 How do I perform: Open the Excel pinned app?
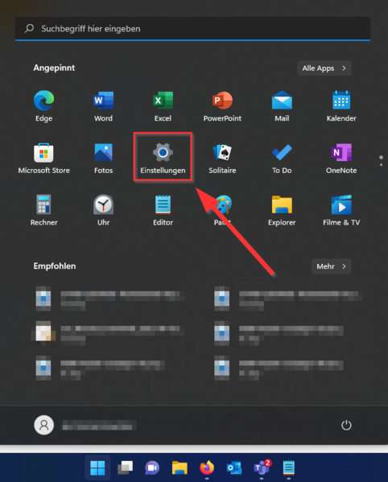coord(163,105)
